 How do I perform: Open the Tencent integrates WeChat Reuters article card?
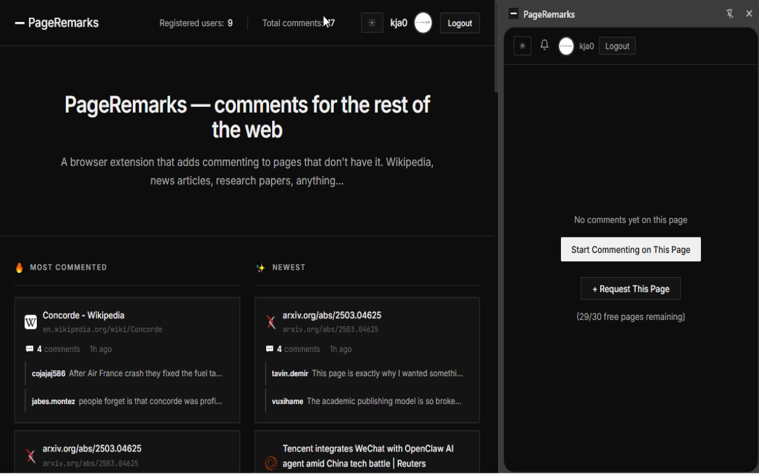pos(368,456)
